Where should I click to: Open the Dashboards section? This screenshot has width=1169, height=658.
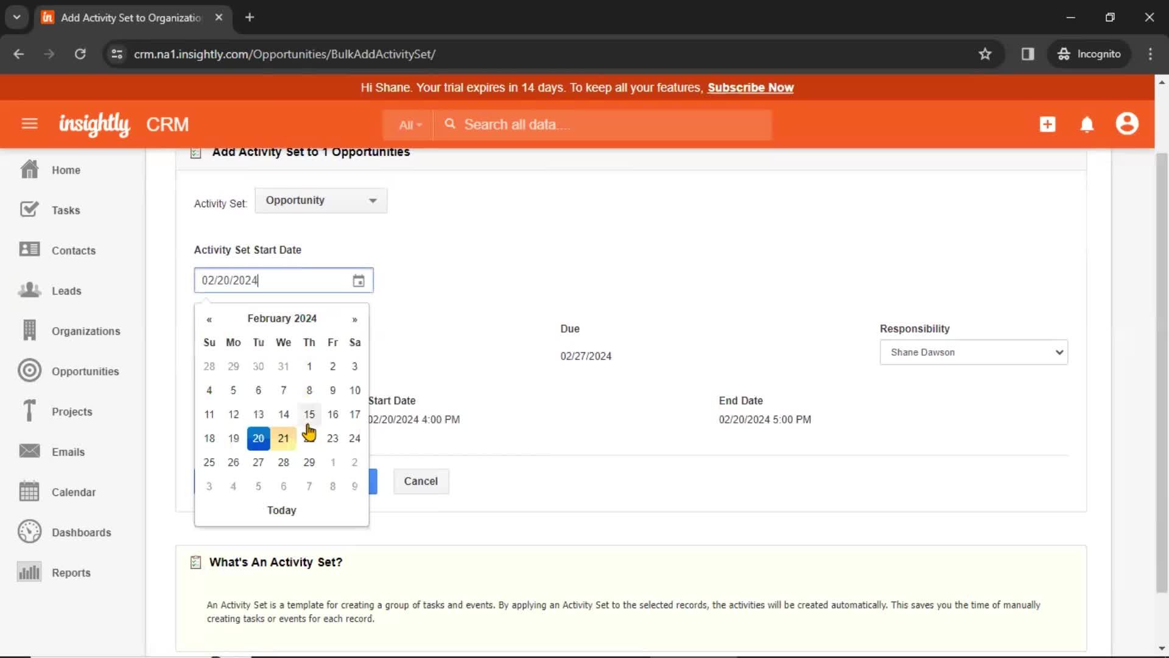[x=81, y=532]
